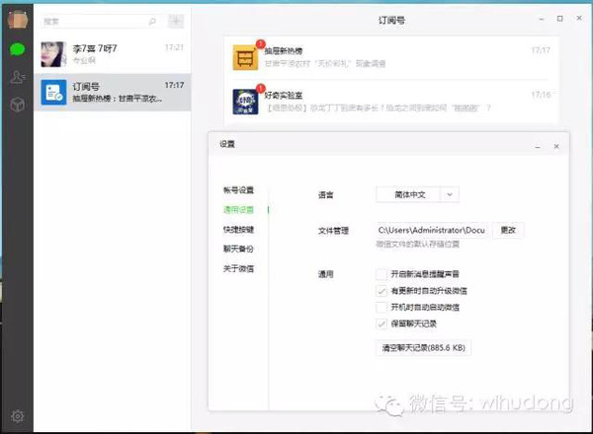Open chat with 李7喜 7呀7

click(113, 54)
